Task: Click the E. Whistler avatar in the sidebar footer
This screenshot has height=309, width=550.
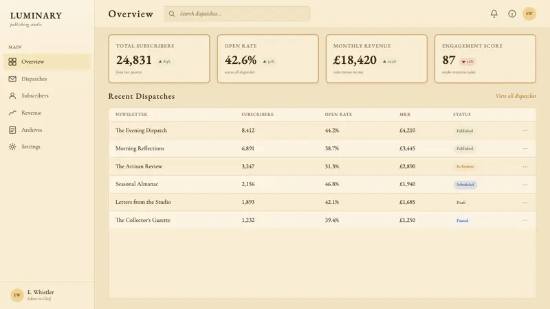Action: [x=16, y=295]
